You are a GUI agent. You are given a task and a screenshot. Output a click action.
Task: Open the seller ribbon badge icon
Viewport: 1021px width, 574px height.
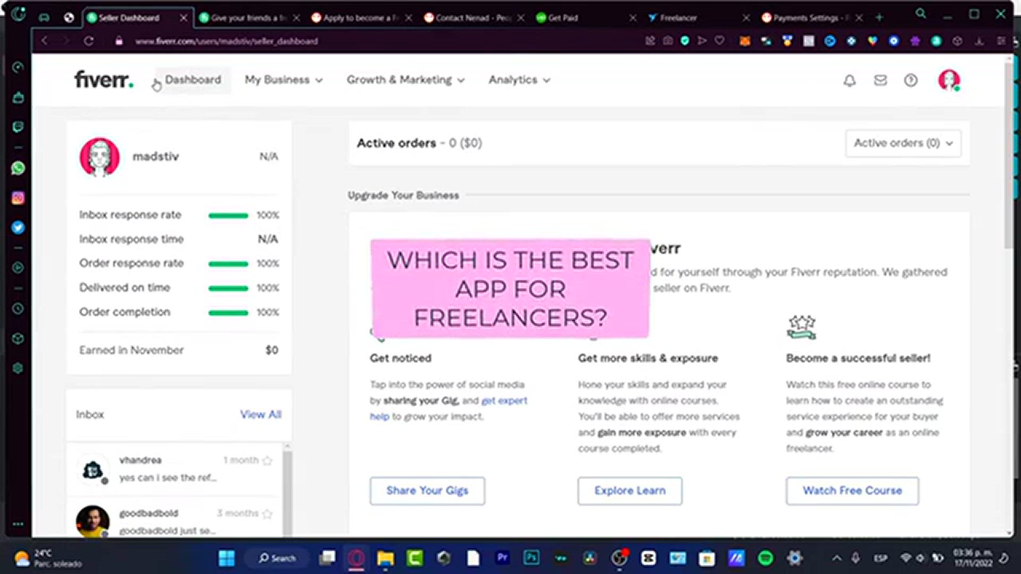pyautogui.click(x=801, y=327)
